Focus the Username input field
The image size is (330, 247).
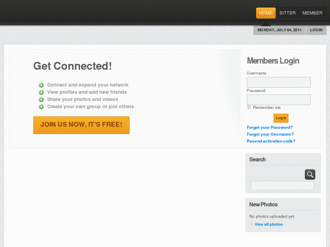coord(279,82)
